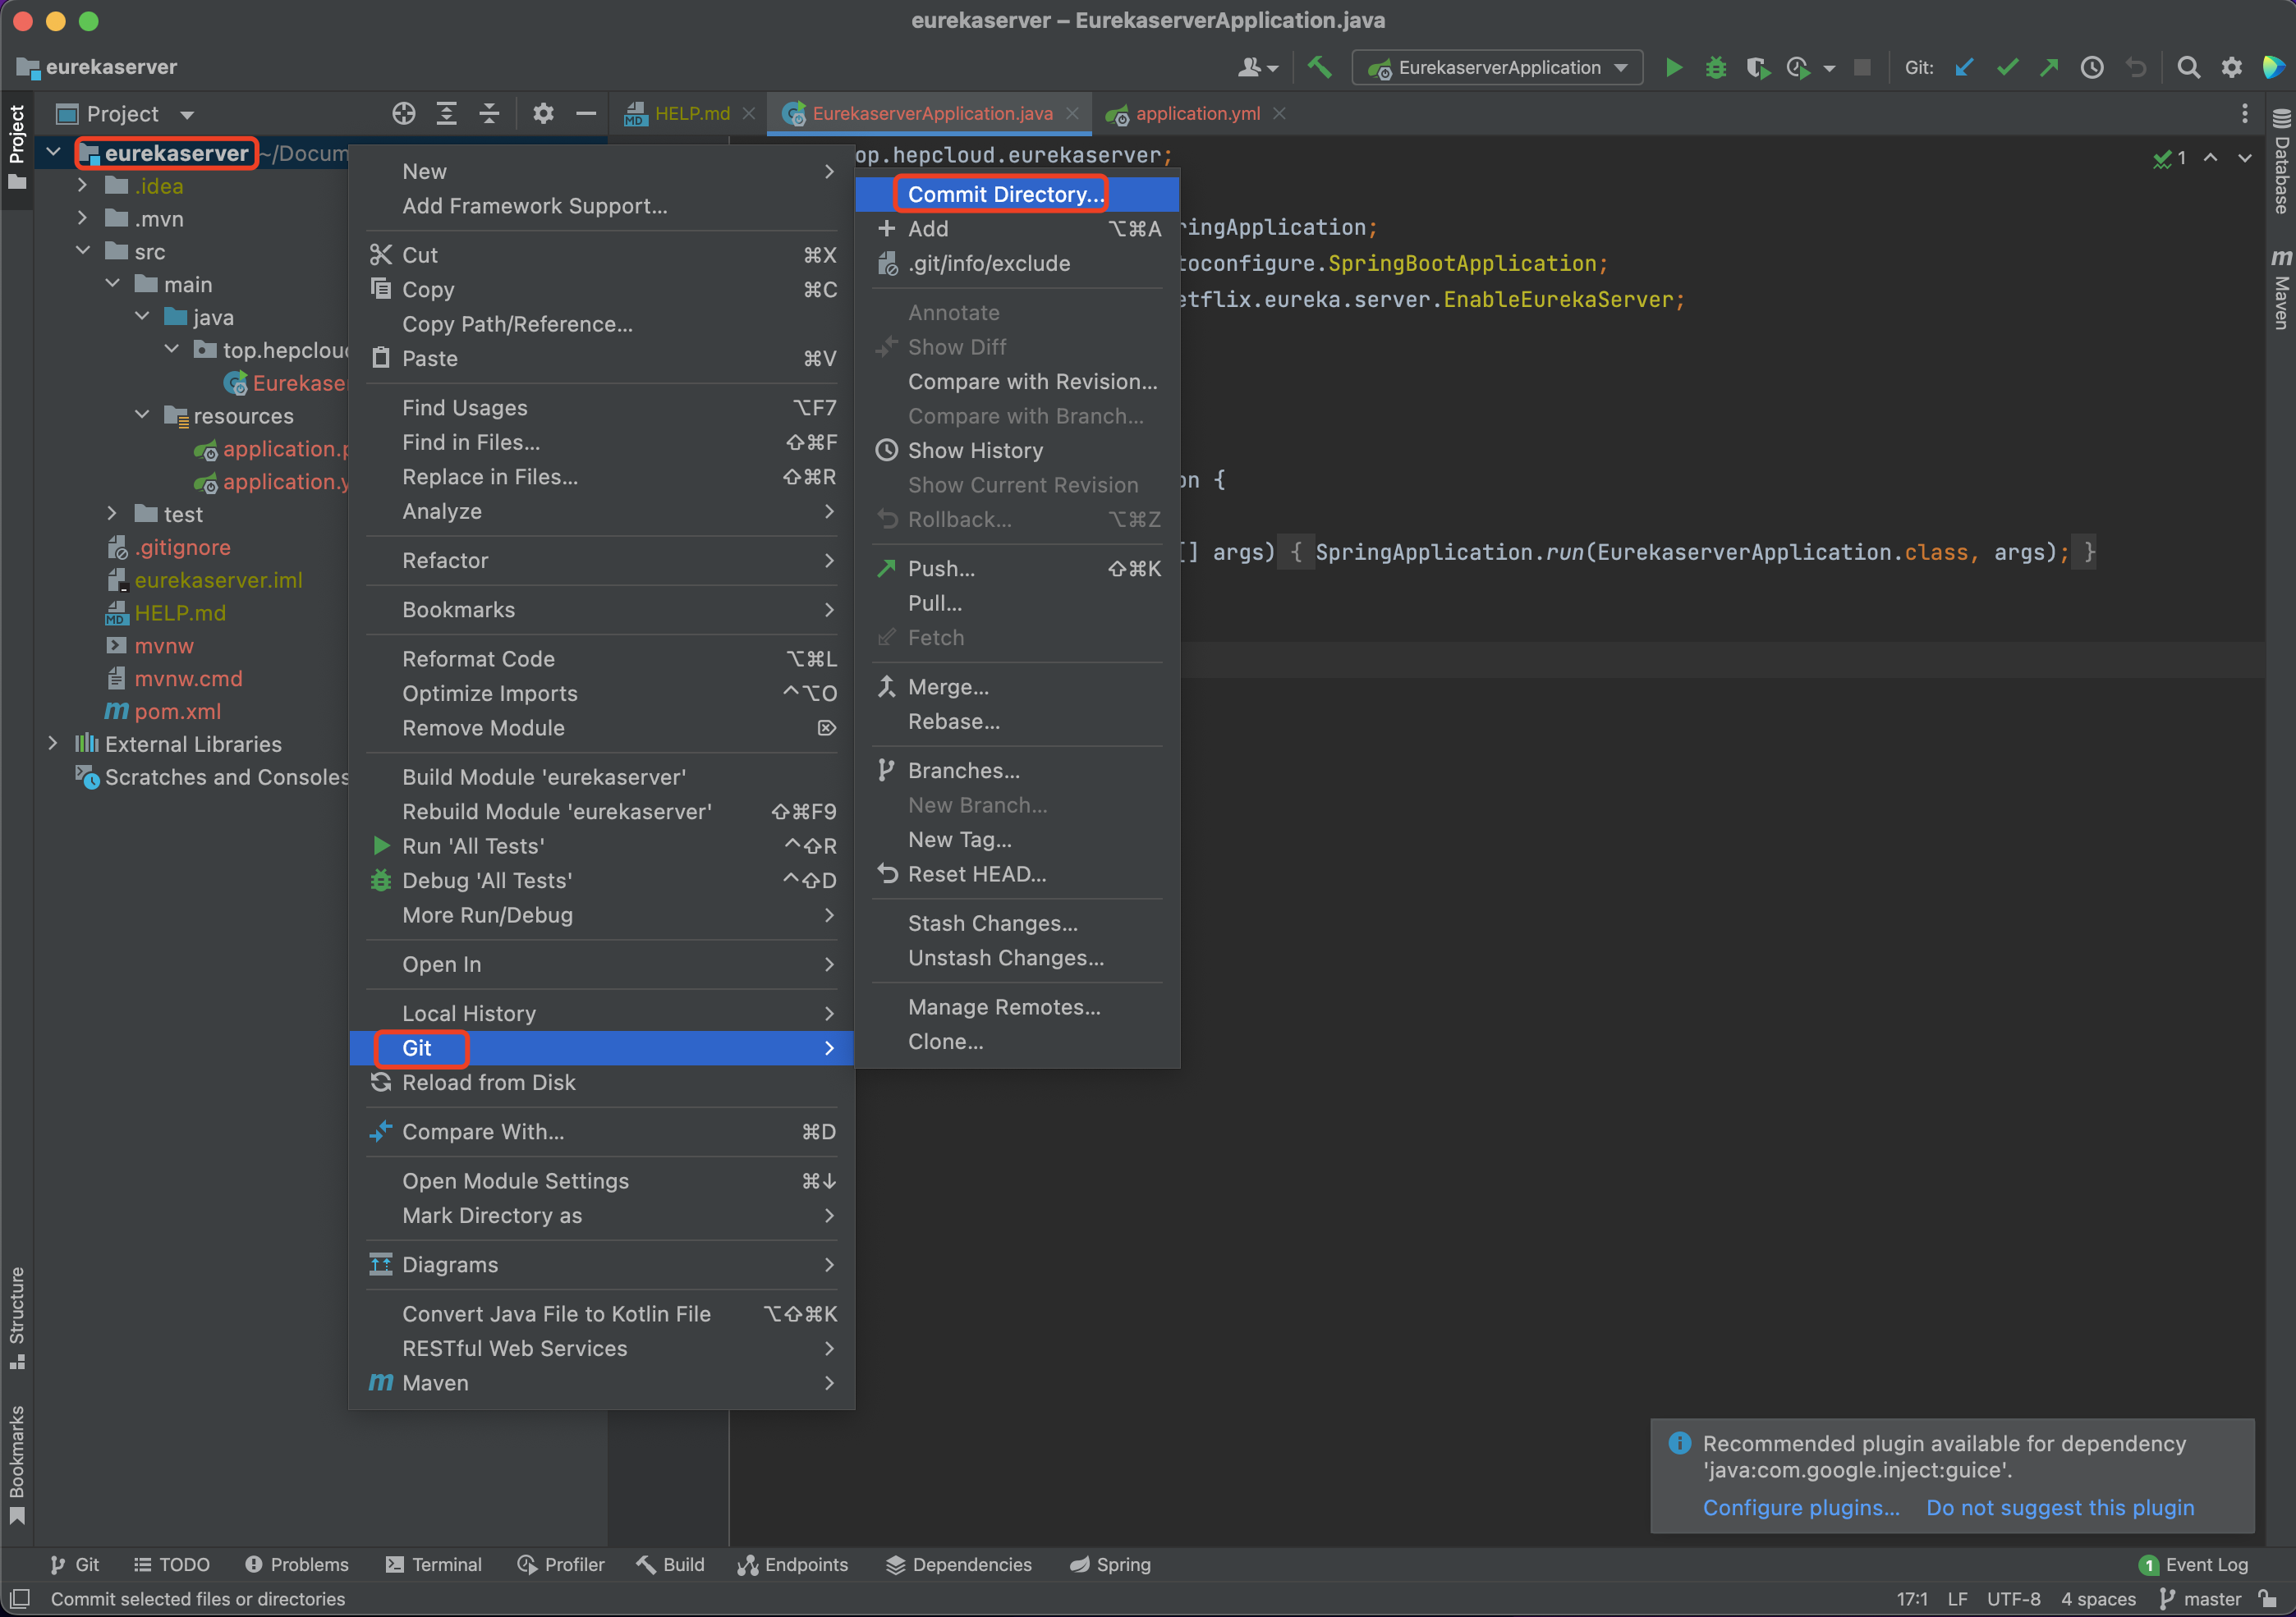Toggle the Database tool window sidebar
2296x1617 pixels.
2280,161
